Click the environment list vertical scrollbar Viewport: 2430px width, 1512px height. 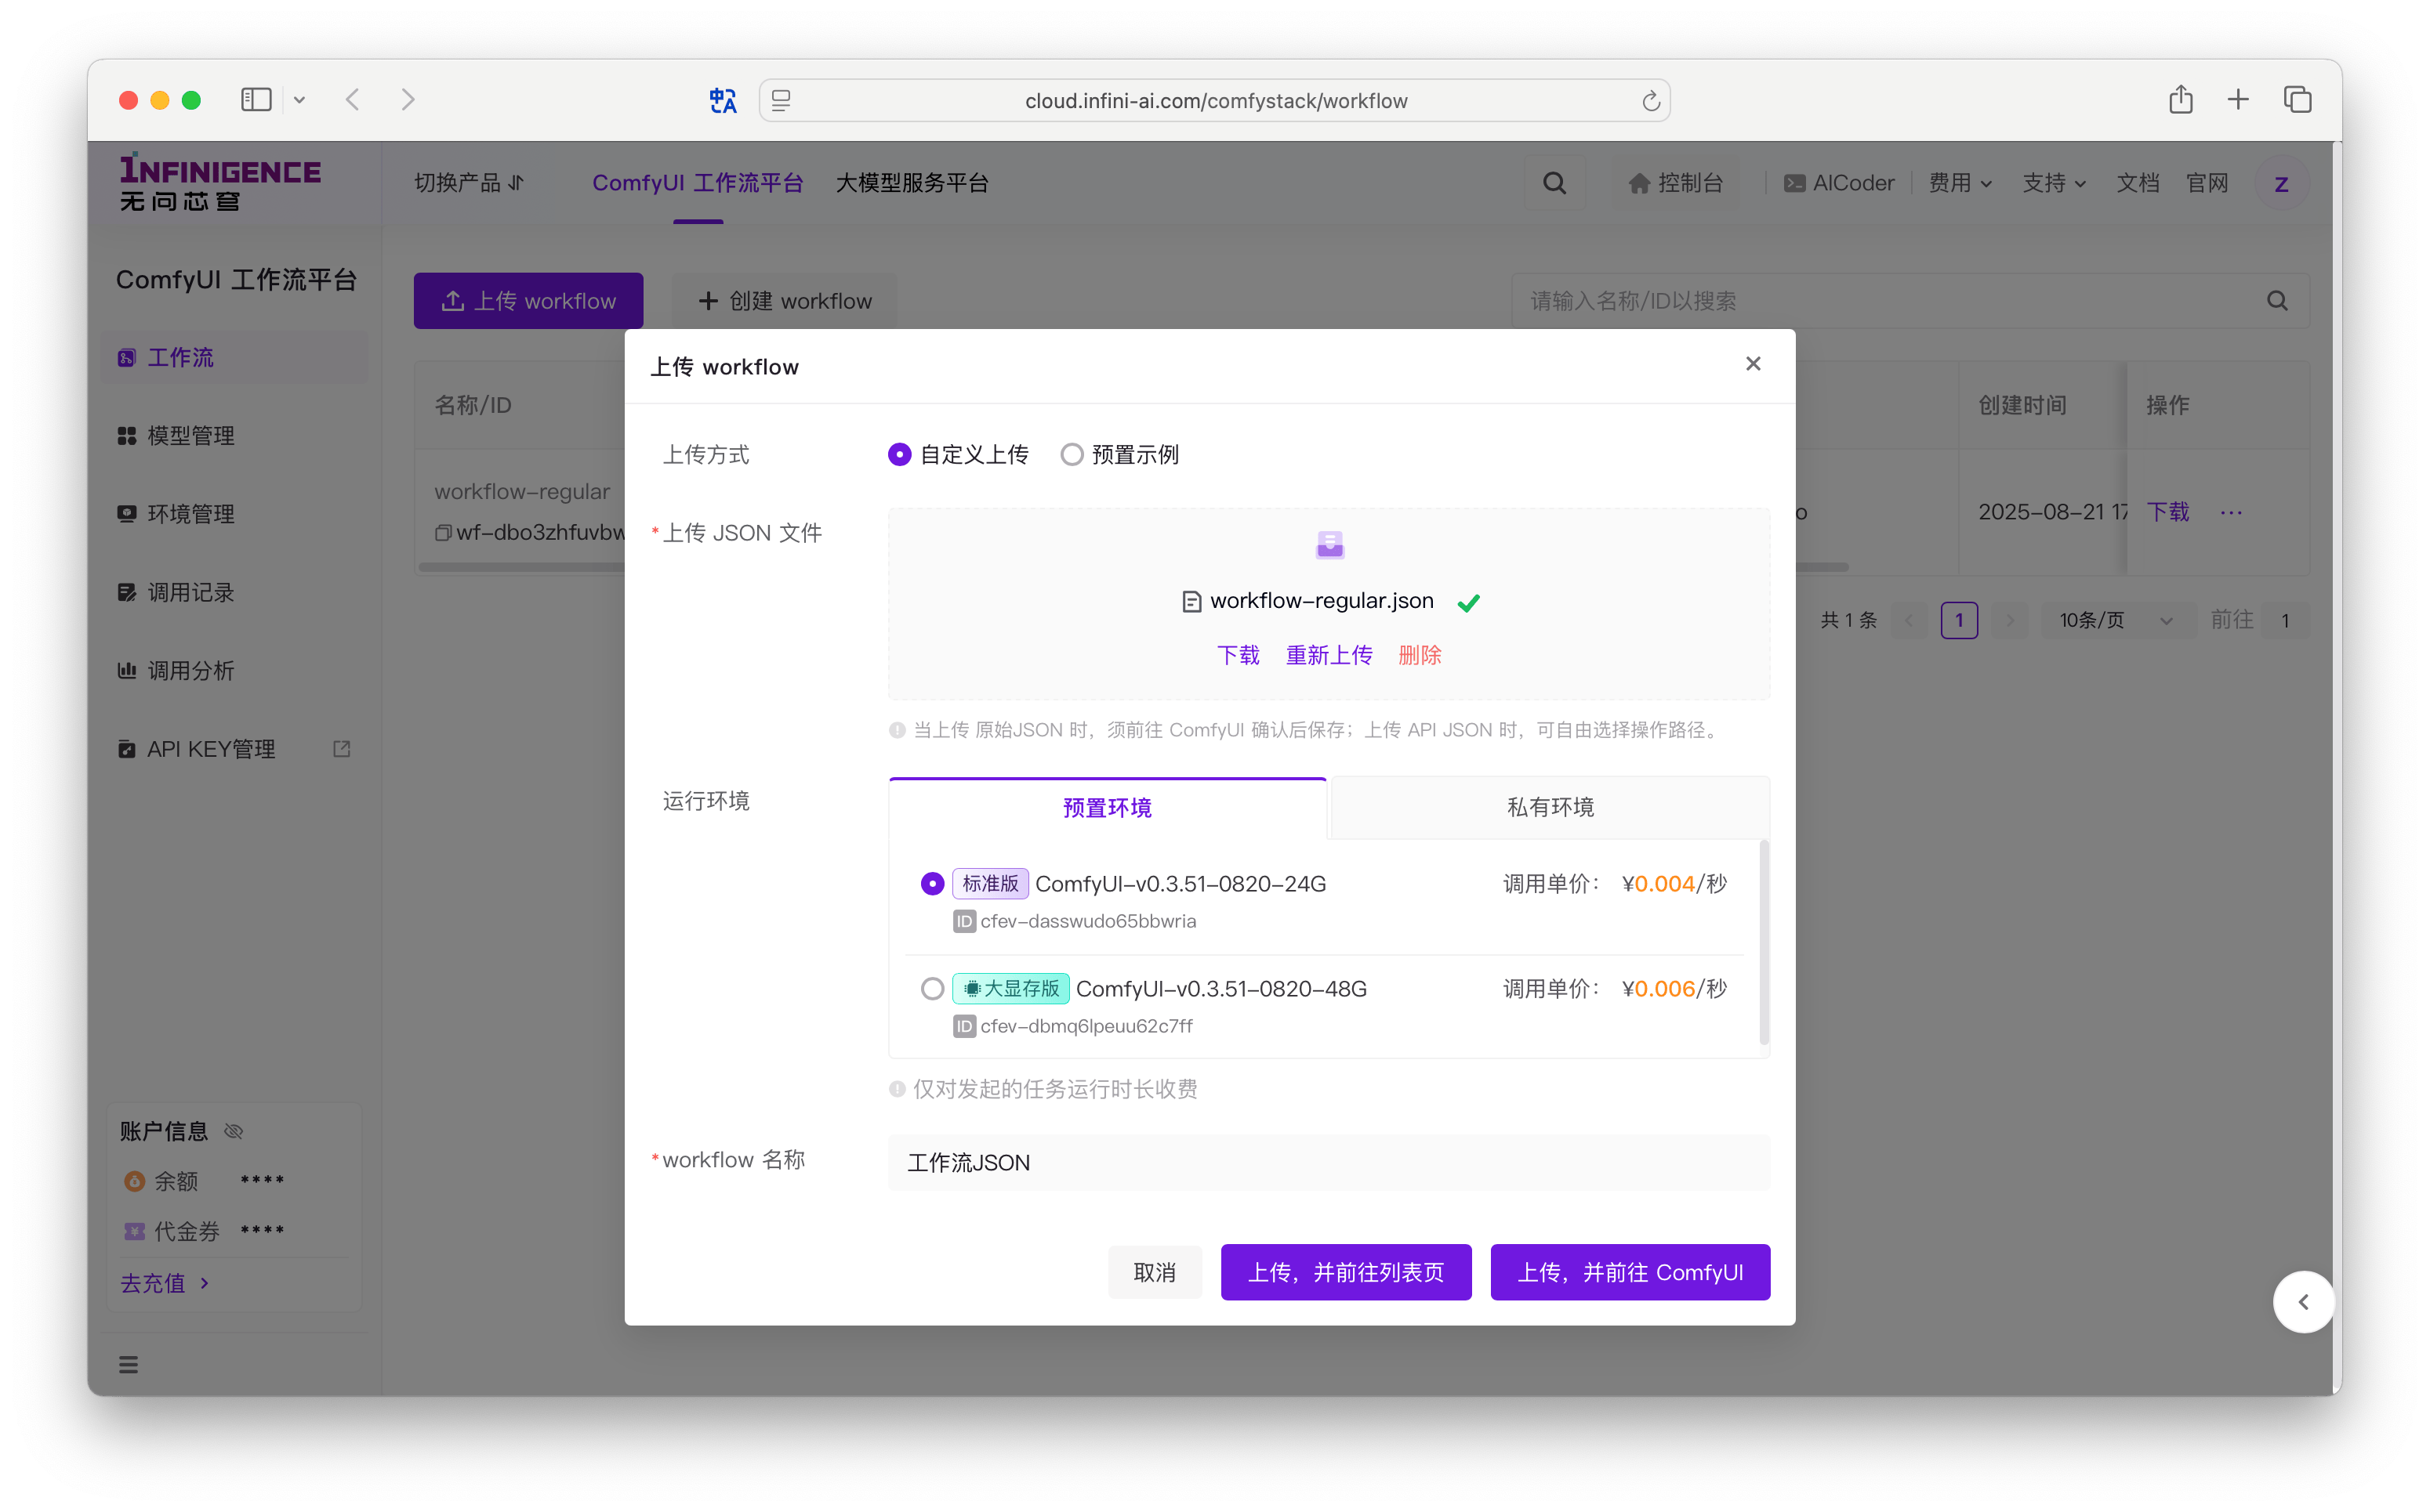point(1763,942)
